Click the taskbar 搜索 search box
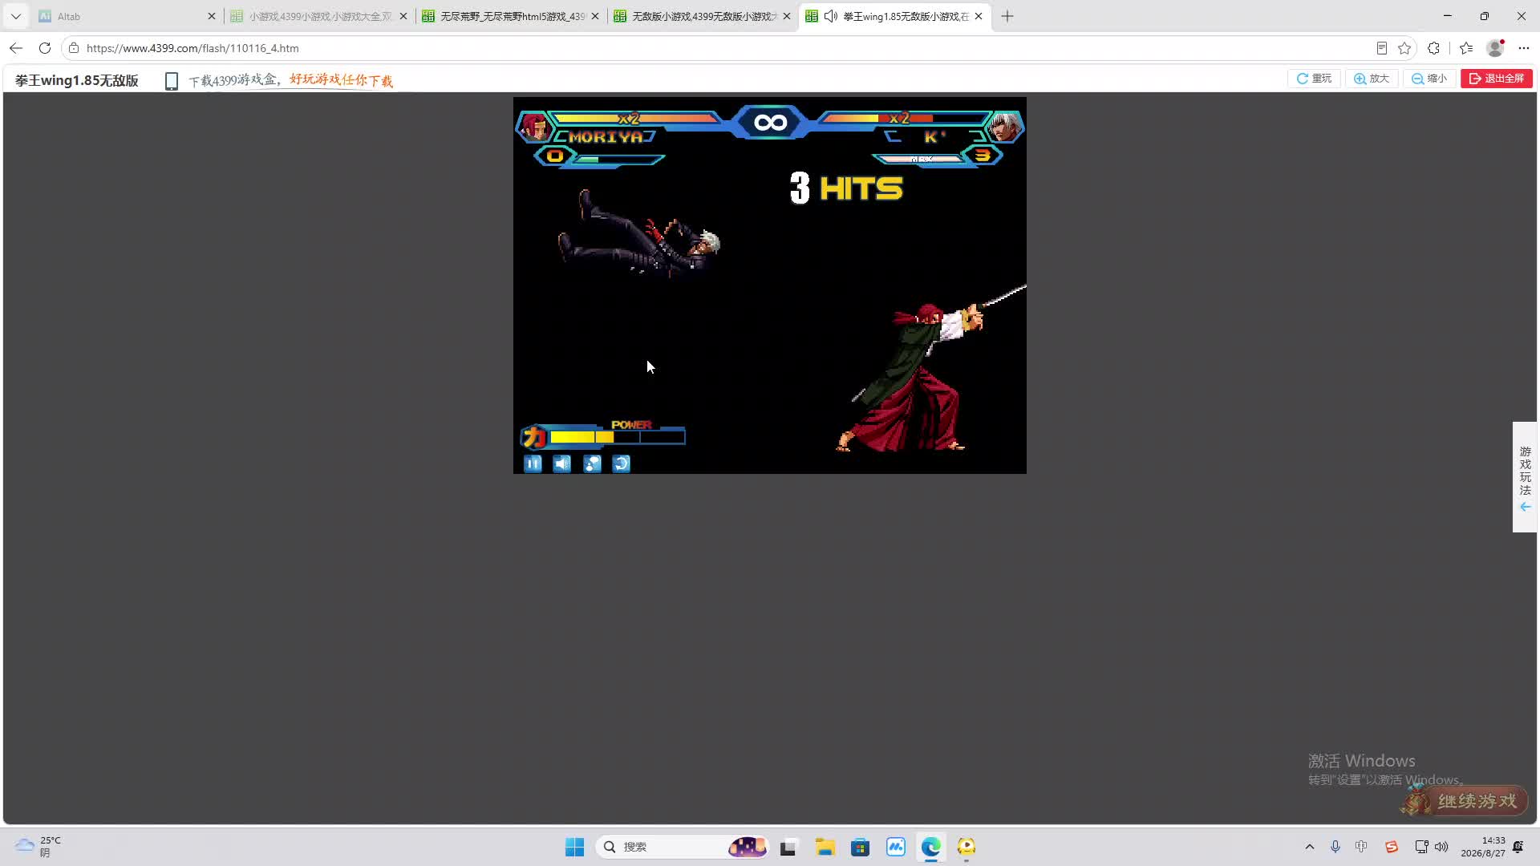 coord(682,847)
